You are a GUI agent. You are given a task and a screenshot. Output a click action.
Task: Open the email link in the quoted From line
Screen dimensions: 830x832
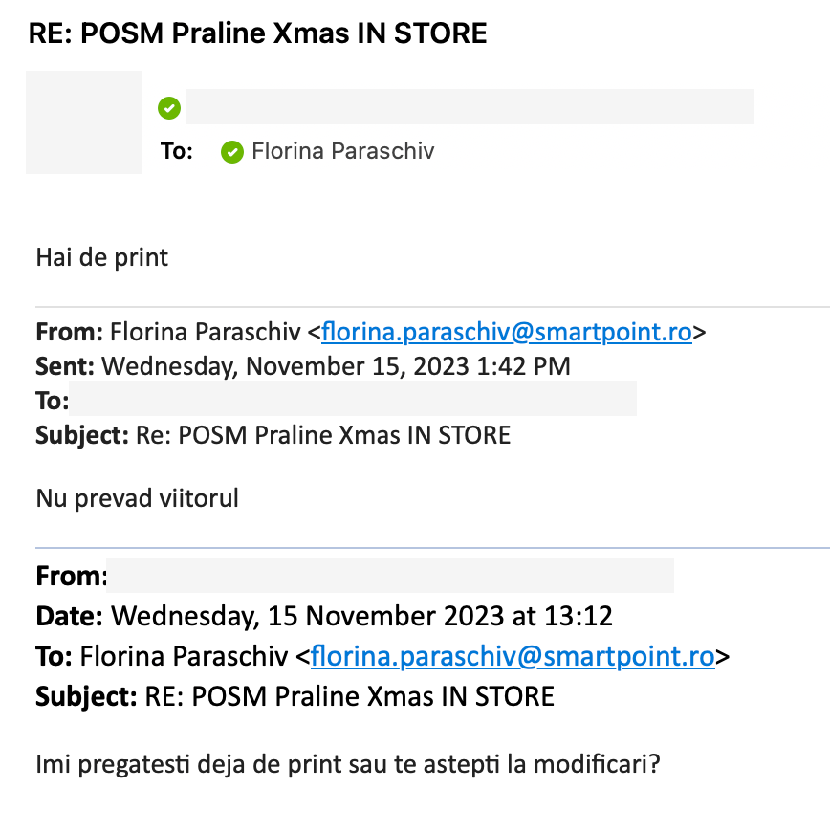tap(507, 333)
